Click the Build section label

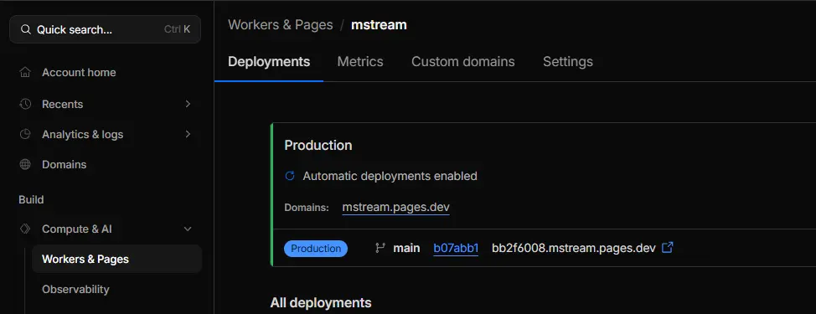[31, 199]
